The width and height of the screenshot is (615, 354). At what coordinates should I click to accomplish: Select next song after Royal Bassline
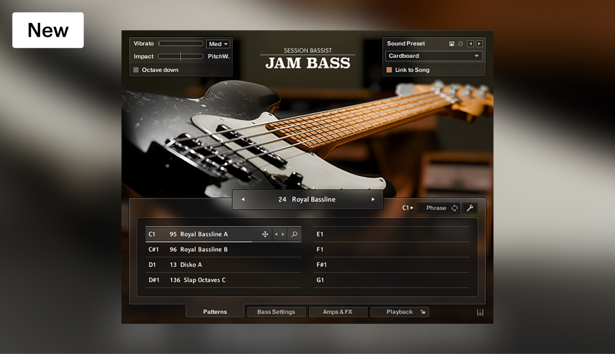click(373, 199)
